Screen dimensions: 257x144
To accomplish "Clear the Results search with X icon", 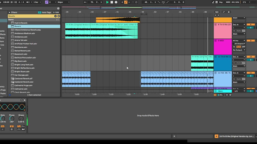I will click(x=56, y=16).
